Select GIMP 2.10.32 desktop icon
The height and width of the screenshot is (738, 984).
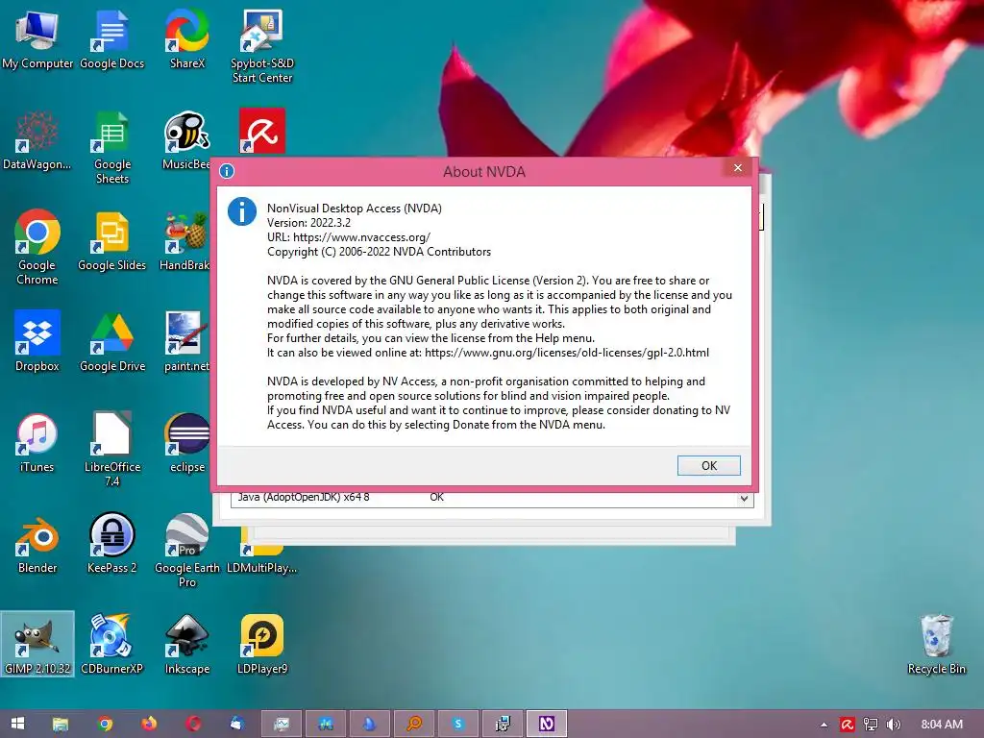click(x=37, y=644)
